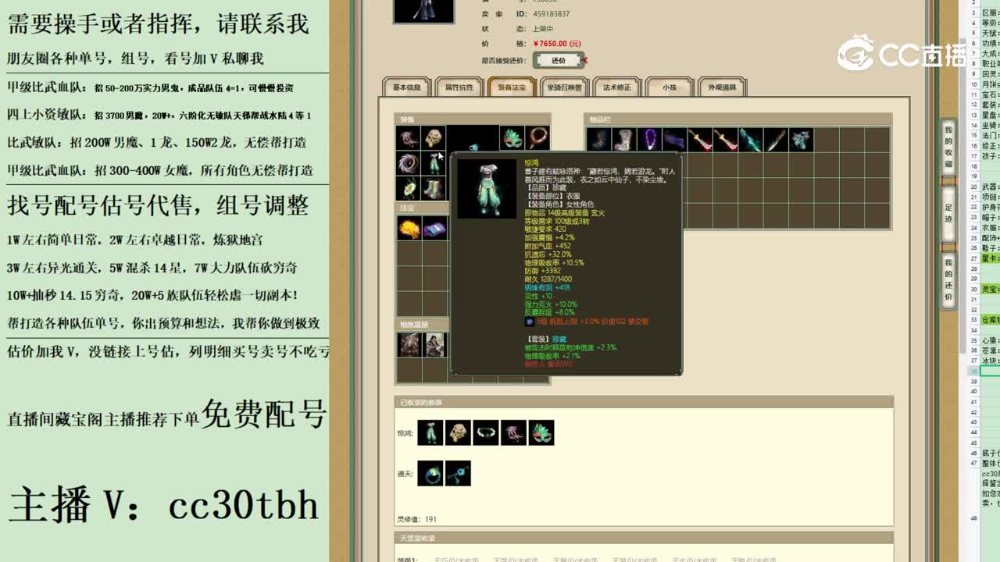This screenshot has width=1000, height=562.
Task: Click the gem icon in the tooltip's bonus line
Action: click(529, 321)
